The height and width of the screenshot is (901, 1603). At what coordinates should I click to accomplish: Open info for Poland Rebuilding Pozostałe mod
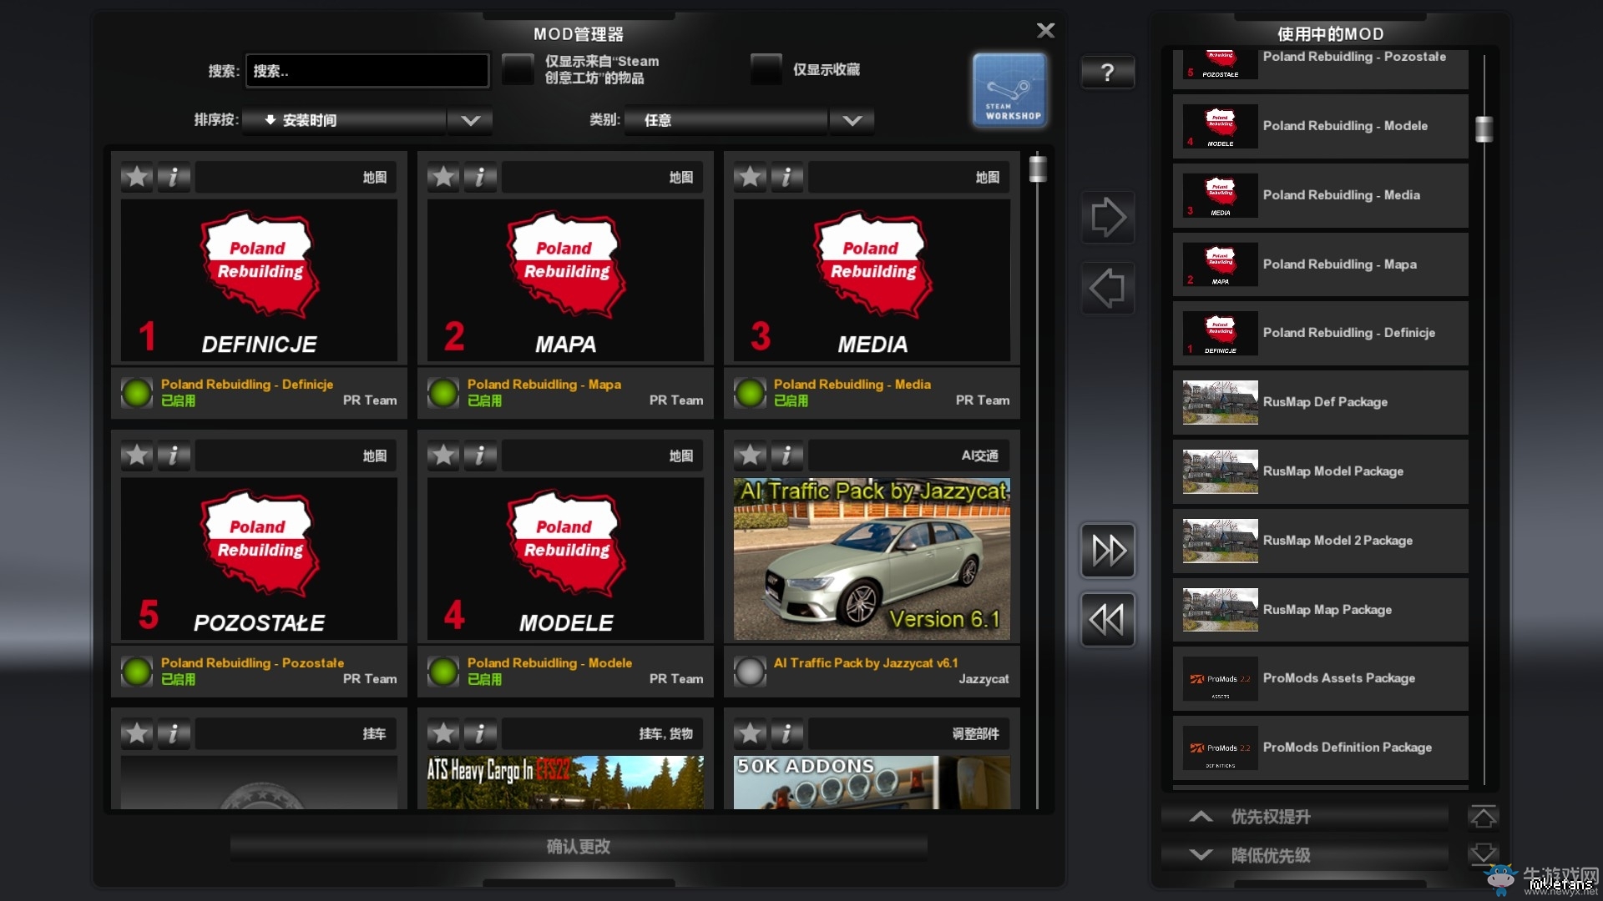pyautogui.click(x=174, y=456)
